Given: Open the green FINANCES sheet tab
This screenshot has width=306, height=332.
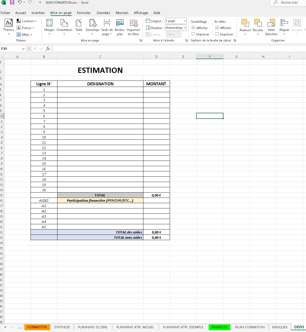Looking at the screenshot, I should point(219,327).
